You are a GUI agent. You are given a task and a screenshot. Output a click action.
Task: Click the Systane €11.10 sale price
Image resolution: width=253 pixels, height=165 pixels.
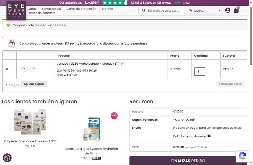(97, 158)
